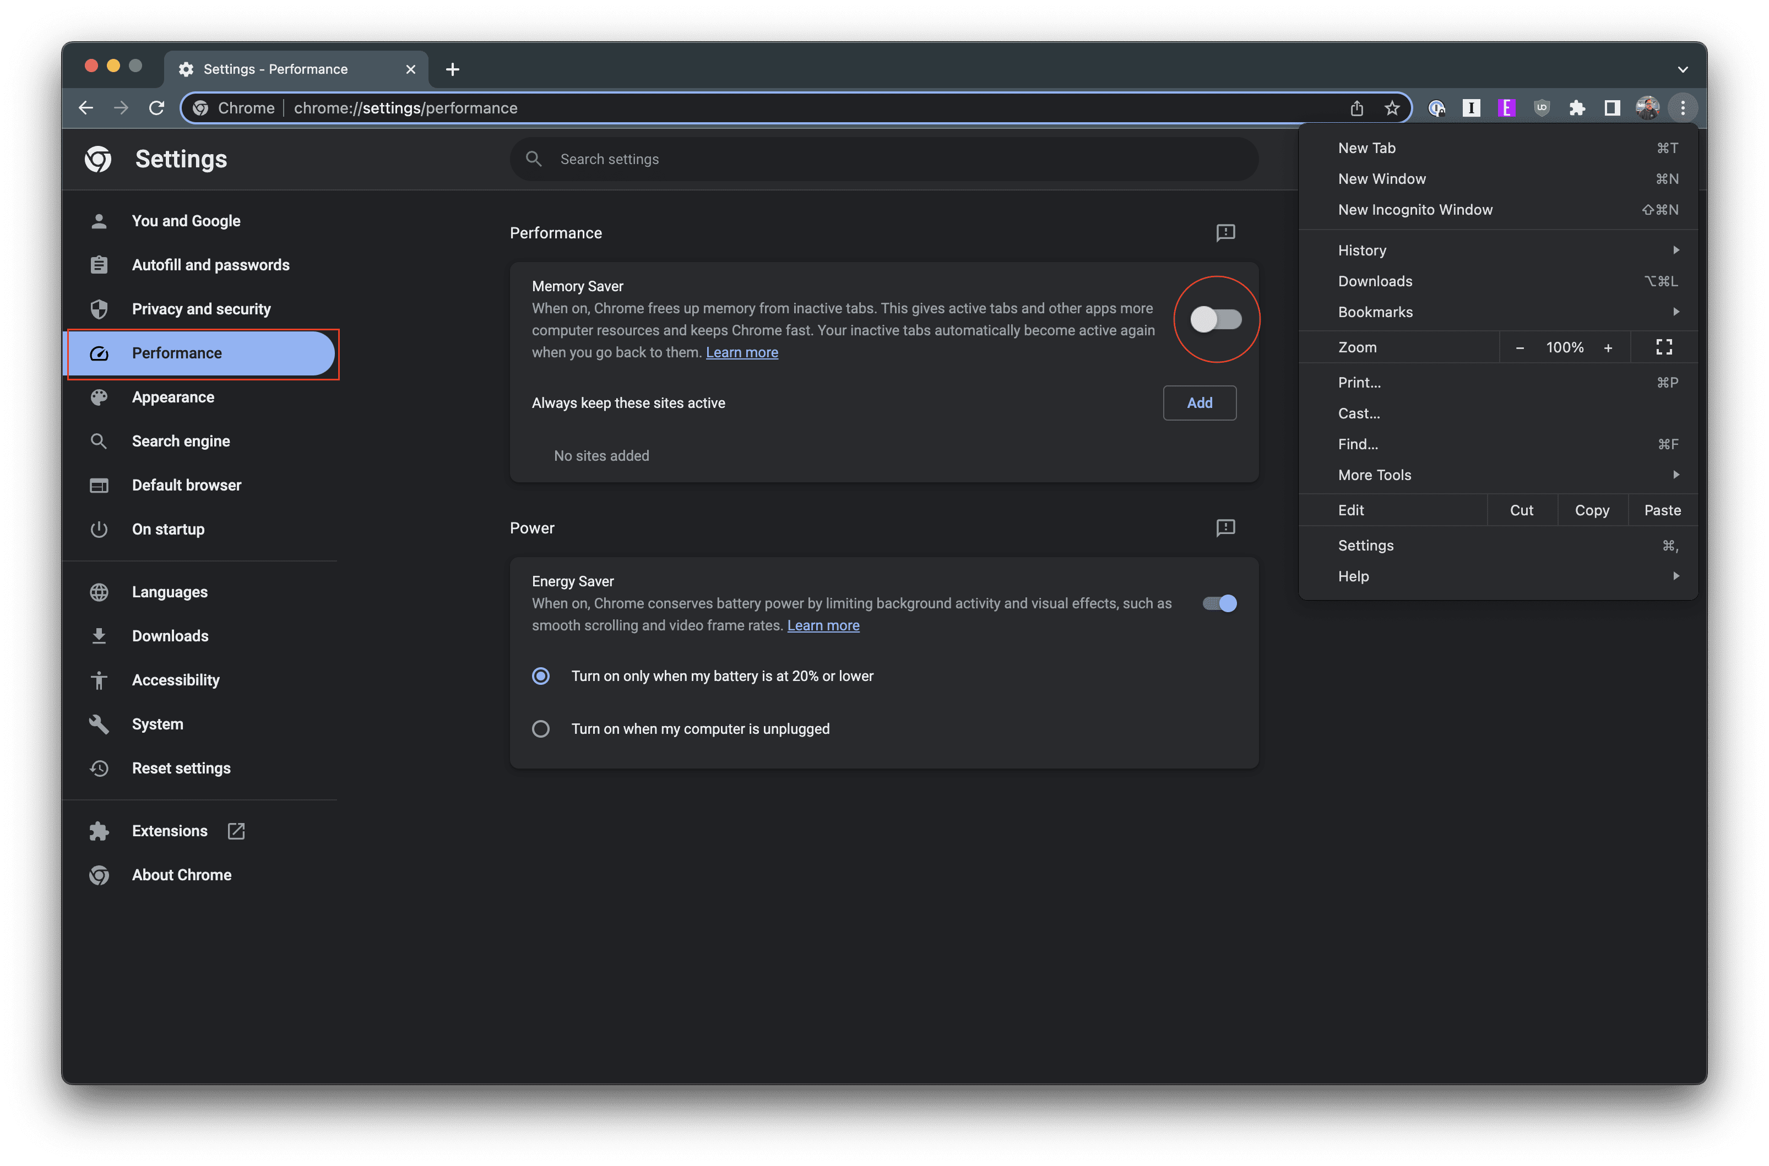The height and width of the screenshot is (1166, 1769).
Task: Decrease zoom with minus button
Action: [1520, 348]
